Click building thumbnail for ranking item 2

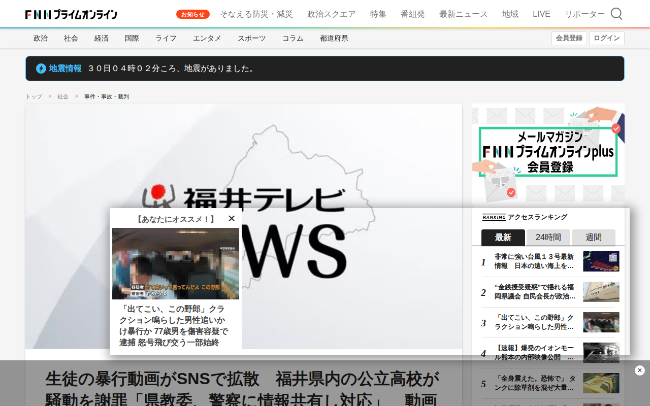click(x=601, y=292)
